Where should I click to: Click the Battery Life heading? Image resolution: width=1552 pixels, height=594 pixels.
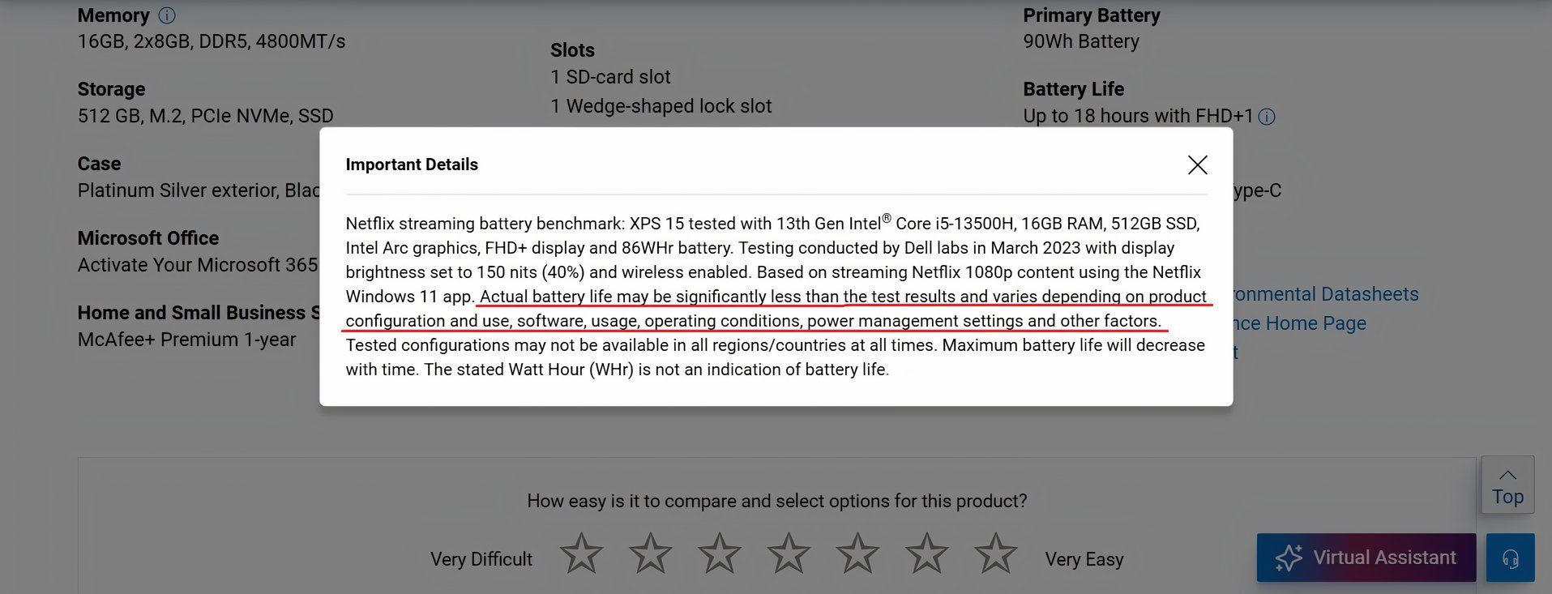click(x=1073, y=89)
